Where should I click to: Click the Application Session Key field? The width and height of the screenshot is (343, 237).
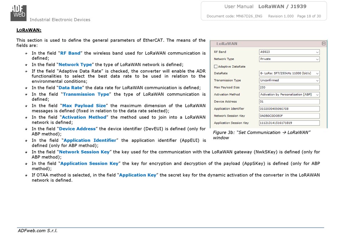click(x=289, y=123)
